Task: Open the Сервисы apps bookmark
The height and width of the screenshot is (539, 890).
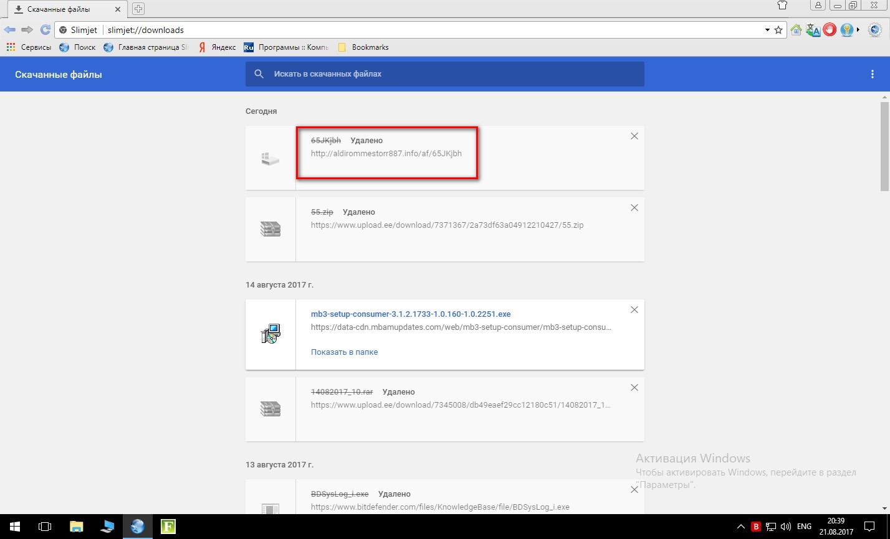Action: [28, 47]
